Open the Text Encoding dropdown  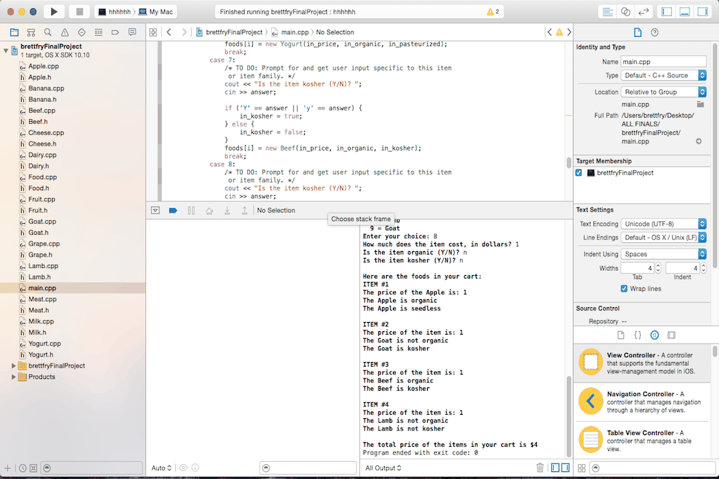point(663,224)
